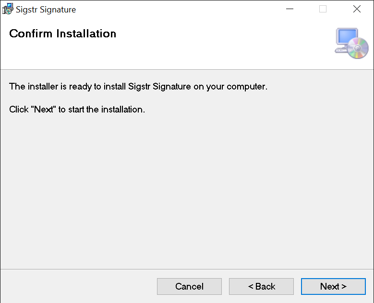Go back using the Back button

point(261,286)
